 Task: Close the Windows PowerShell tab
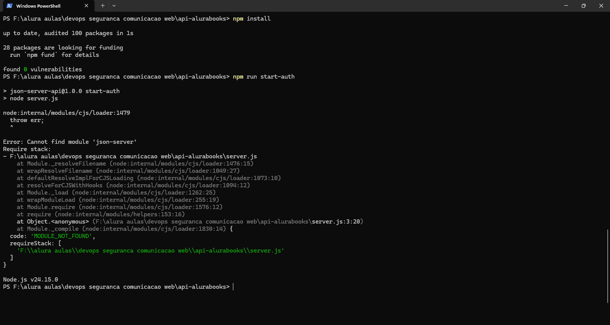[87, 6]
